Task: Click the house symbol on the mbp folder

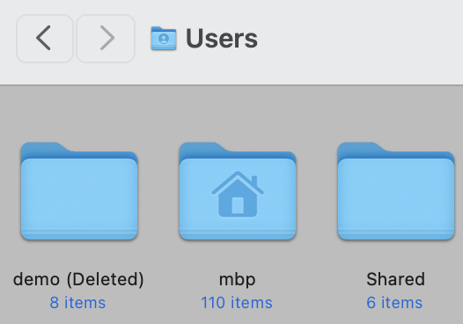Action: [x=238, y=194]
